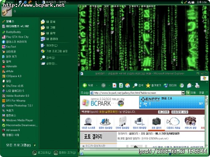Viewport: 210px width, 157px height.
Task: Open 내 그림 folder in Start menu
Action: [48, 28]
